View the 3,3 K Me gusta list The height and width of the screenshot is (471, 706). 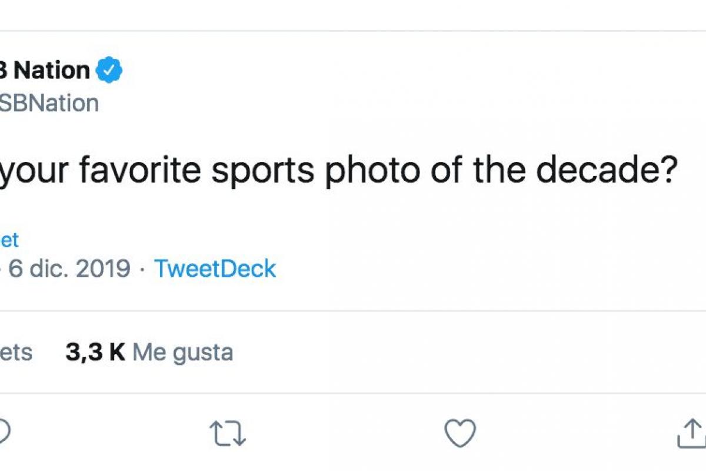[149, 352]
